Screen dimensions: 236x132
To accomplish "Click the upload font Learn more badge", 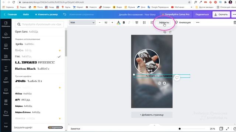I will coord(55,128).
